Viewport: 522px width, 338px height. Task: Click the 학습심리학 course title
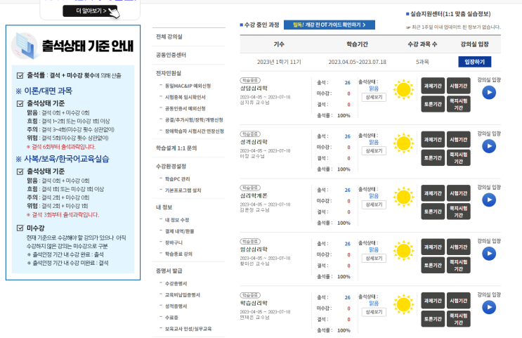254,303
